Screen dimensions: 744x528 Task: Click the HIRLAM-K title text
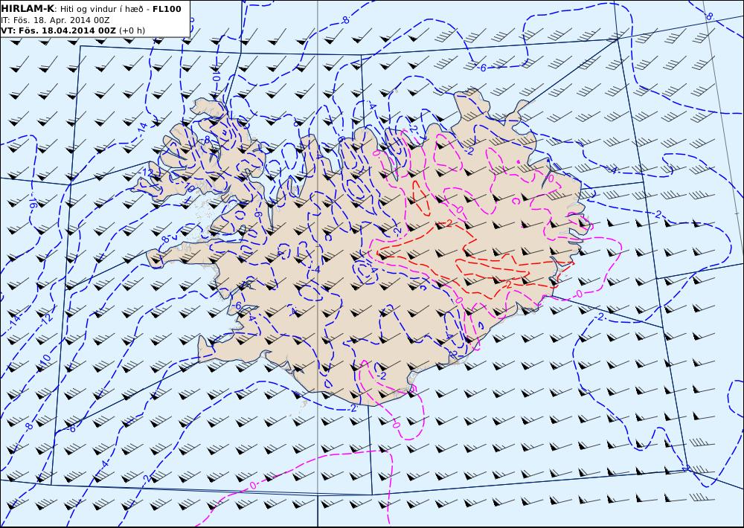pos(28,9)
